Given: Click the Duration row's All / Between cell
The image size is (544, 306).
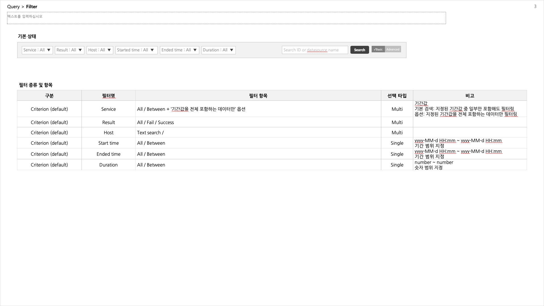Looking at the screenshot, I should [258, 165].
